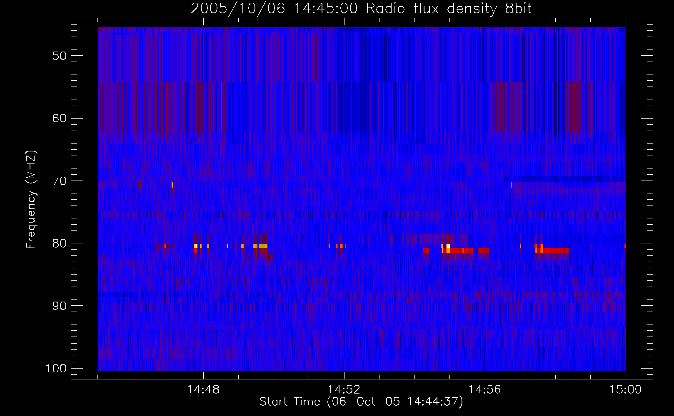Click the yellow burst near 14:49:30 at 80 MHz
Screen dimensions: 674x416
[x=260, y=246]
